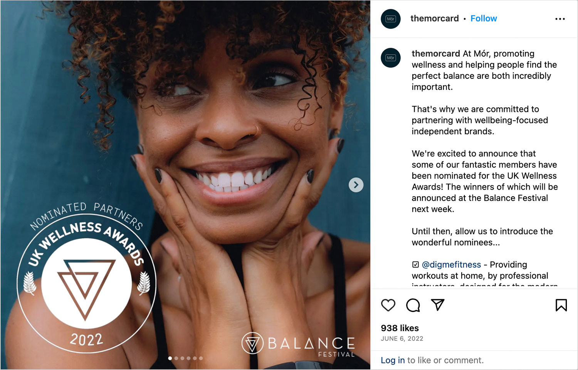Screen dimensions: 578x370
Task: Save the post with the bookmark icon
Action: coord(561,305)
